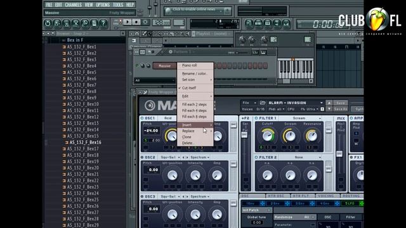Image resolution: width=406 pixels, height=228 pixels.
Task: Expand the Insert submenu
Action: [195, 125]
